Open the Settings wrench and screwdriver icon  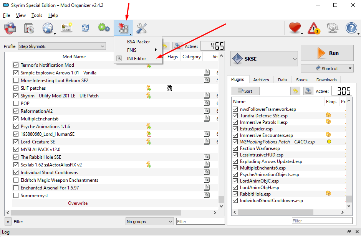click(141, 28)
